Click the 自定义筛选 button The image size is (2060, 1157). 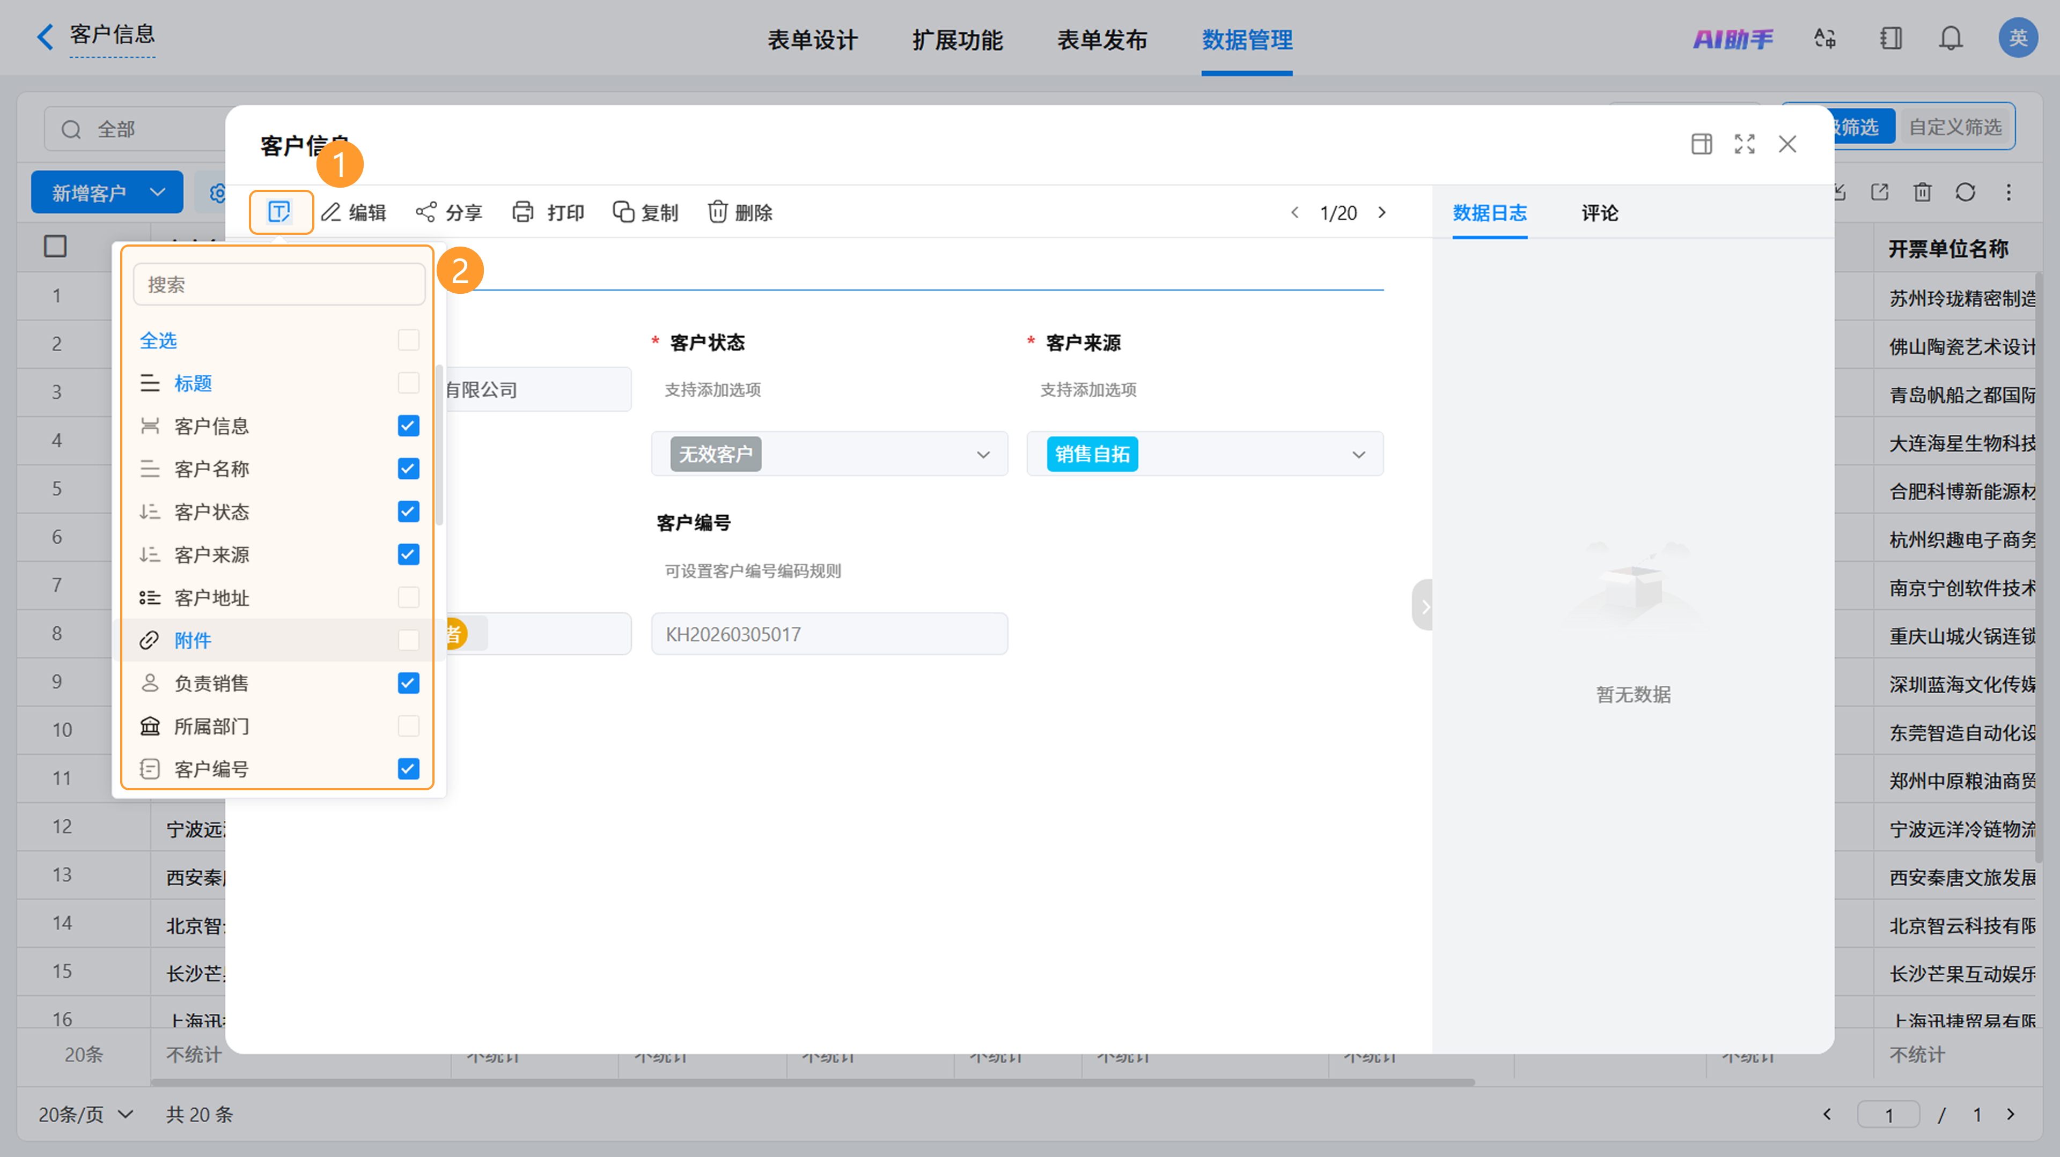point(1955,127)
